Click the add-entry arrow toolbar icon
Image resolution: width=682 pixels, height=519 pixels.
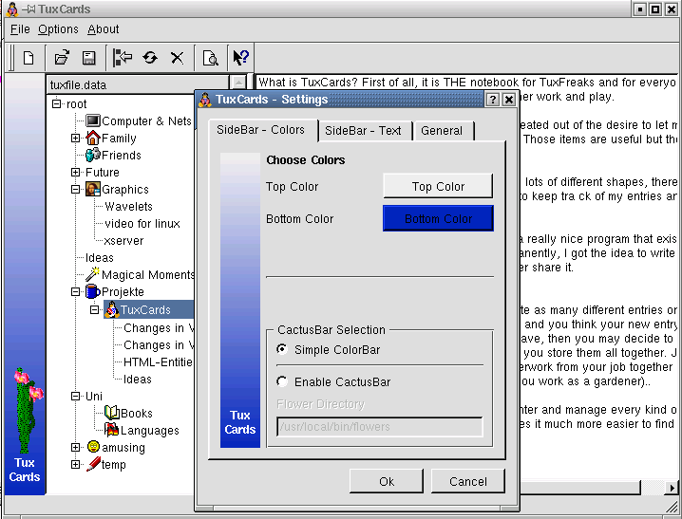coord(123,57)
